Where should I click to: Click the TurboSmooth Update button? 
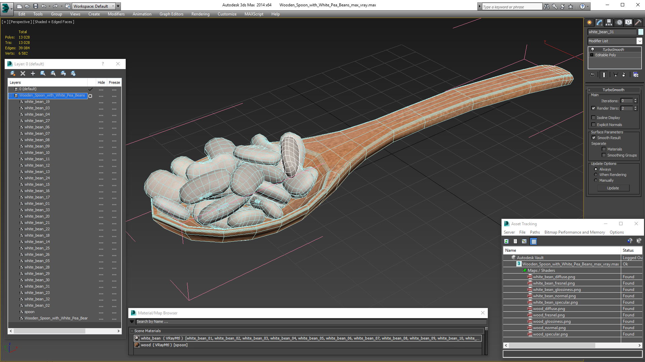click(x=613, y=188)
